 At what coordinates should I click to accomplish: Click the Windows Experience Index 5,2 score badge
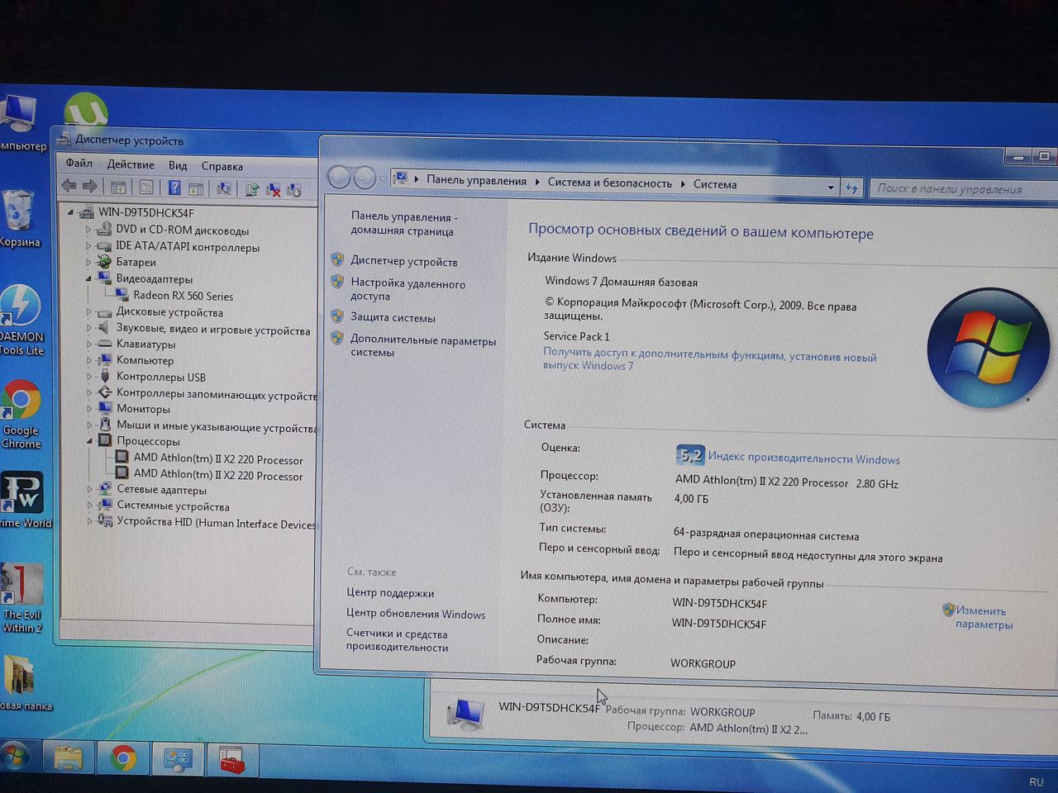point(689,455)
